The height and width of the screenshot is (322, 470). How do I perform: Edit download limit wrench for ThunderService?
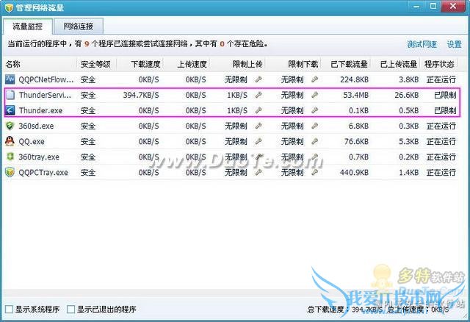coord(314,95)
